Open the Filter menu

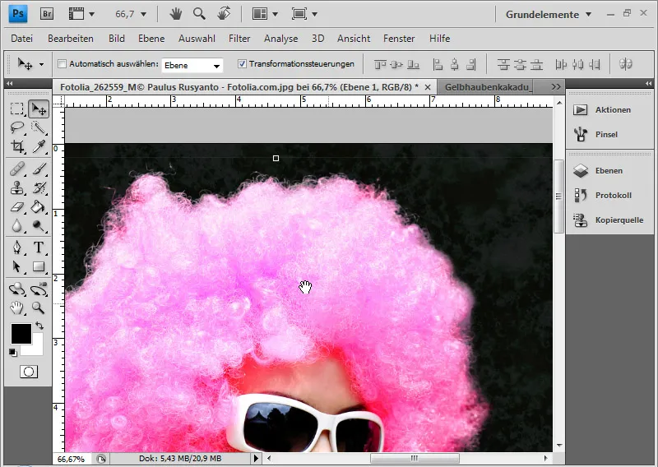239,39
